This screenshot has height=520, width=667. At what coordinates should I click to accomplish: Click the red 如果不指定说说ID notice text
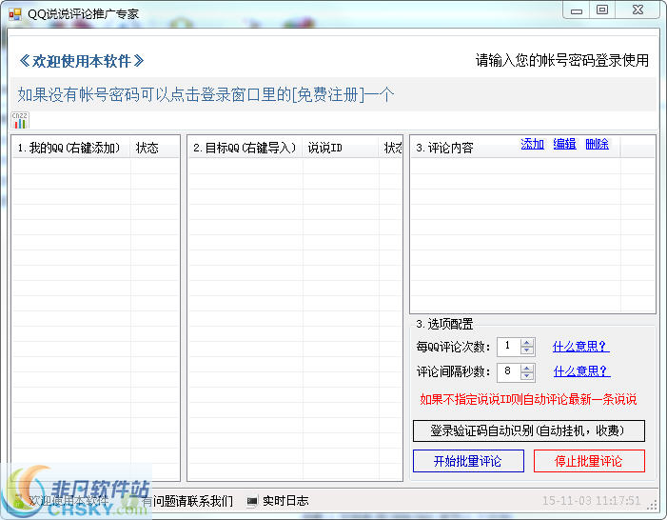[x=528, y=399]
